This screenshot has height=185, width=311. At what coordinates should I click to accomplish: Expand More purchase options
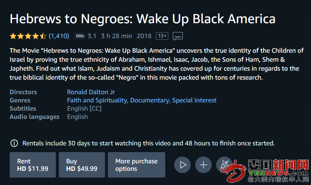[x=136, y=165]
